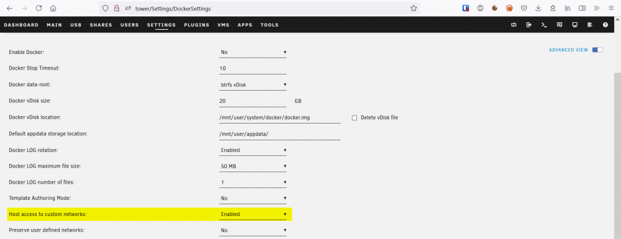This screenshot has height=239, width=621.
Task: Open the ABP ad blocker extension
Action: coord(481,8)
